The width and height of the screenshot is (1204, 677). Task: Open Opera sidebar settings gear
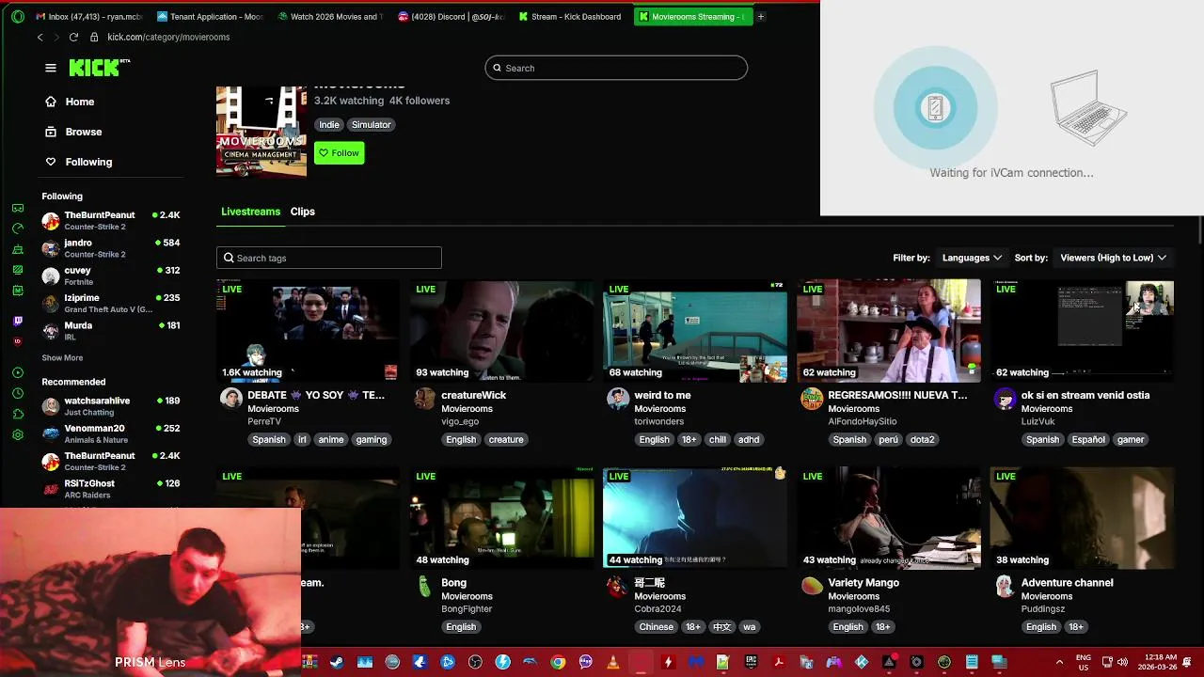(x=18, y=434)
